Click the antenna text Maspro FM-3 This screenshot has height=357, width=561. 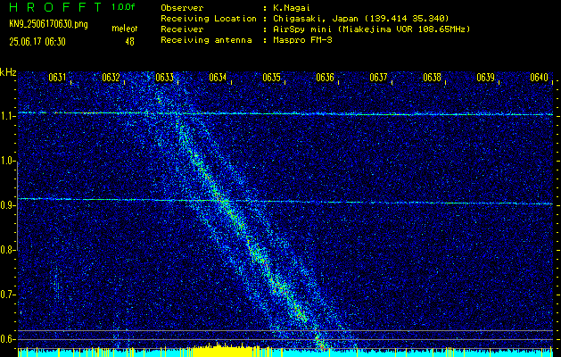click(x=303, y=40)
